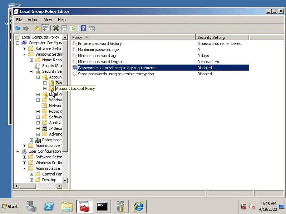Image resolution: width=286 pixels, height=214 pixels.
Task: Expand Policy-based QoS node
Action: 31,140
